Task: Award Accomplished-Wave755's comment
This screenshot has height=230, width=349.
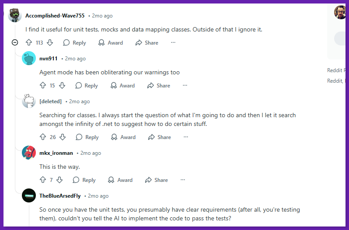Action: 111,43
